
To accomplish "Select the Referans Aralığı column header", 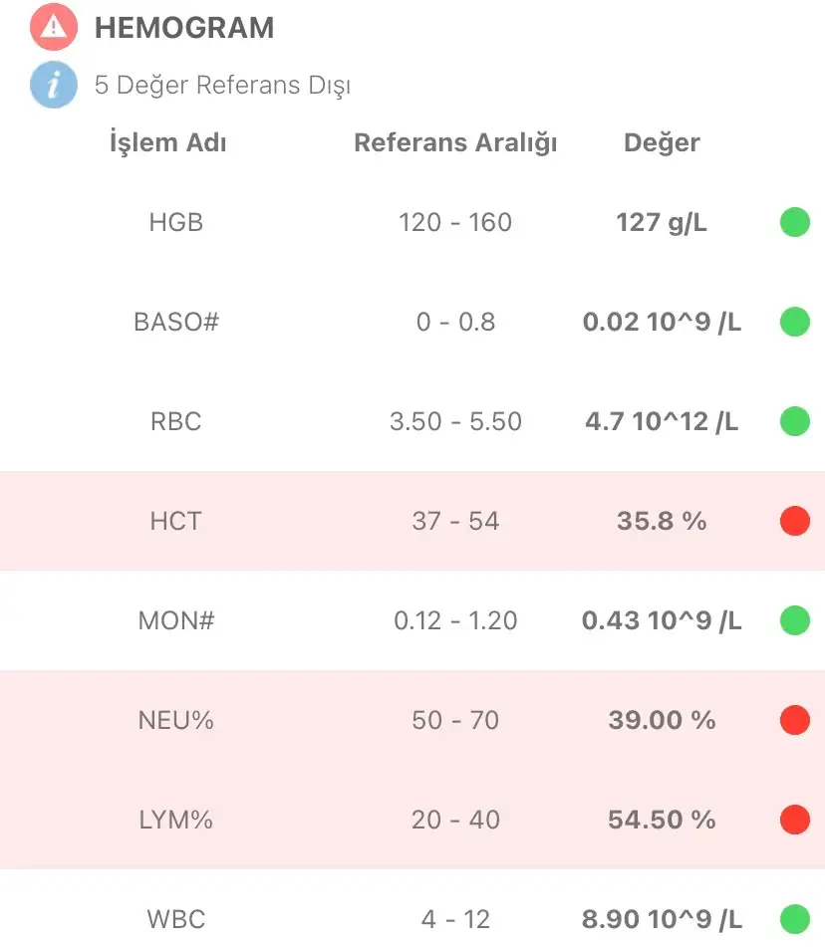I will [x=455, y=143].
